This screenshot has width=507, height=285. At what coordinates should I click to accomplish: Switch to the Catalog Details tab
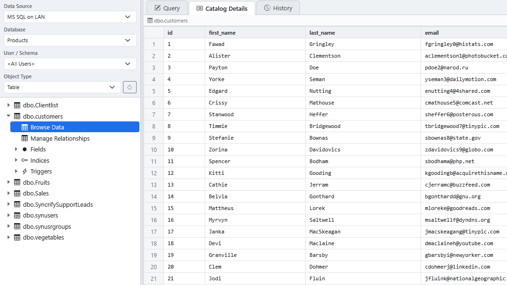pos(222,8)
